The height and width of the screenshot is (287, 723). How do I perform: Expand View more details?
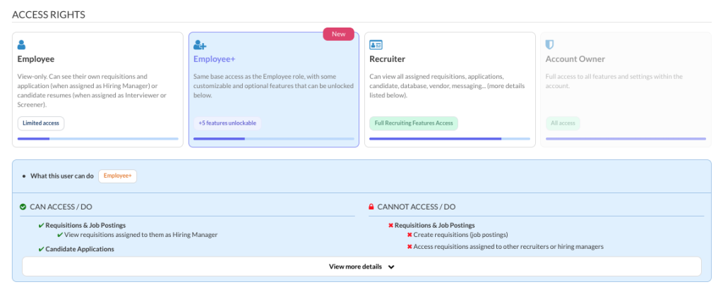(355, 267)
